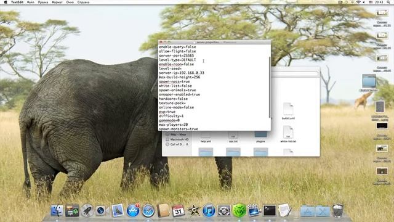Open the Формат menu
Screen dimensions: 394x222
coord(57,2)
